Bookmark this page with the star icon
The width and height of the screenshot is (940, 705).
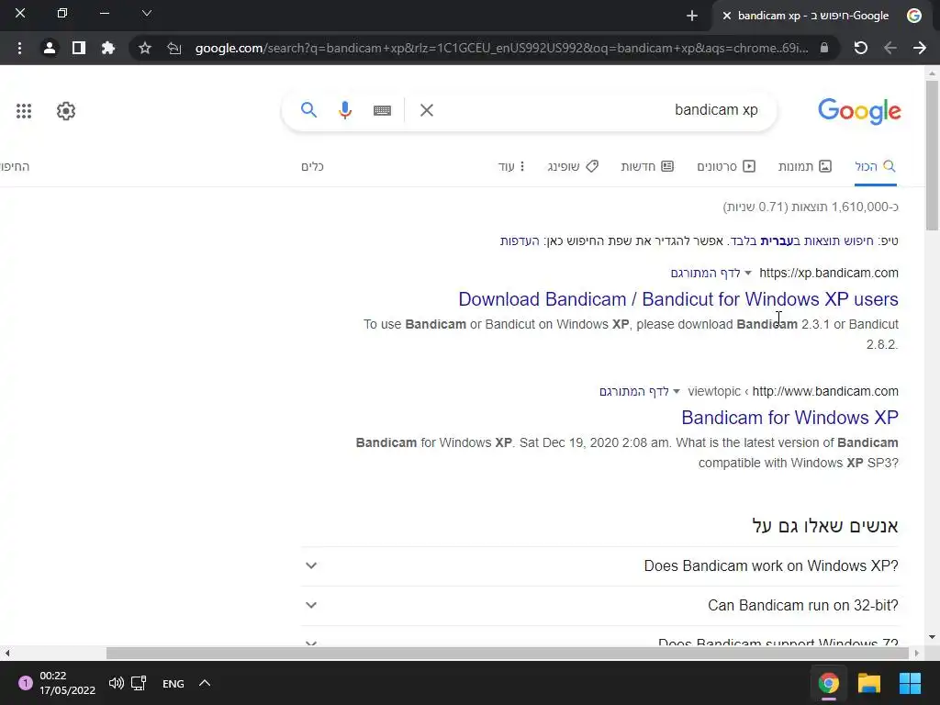point(144,48)
